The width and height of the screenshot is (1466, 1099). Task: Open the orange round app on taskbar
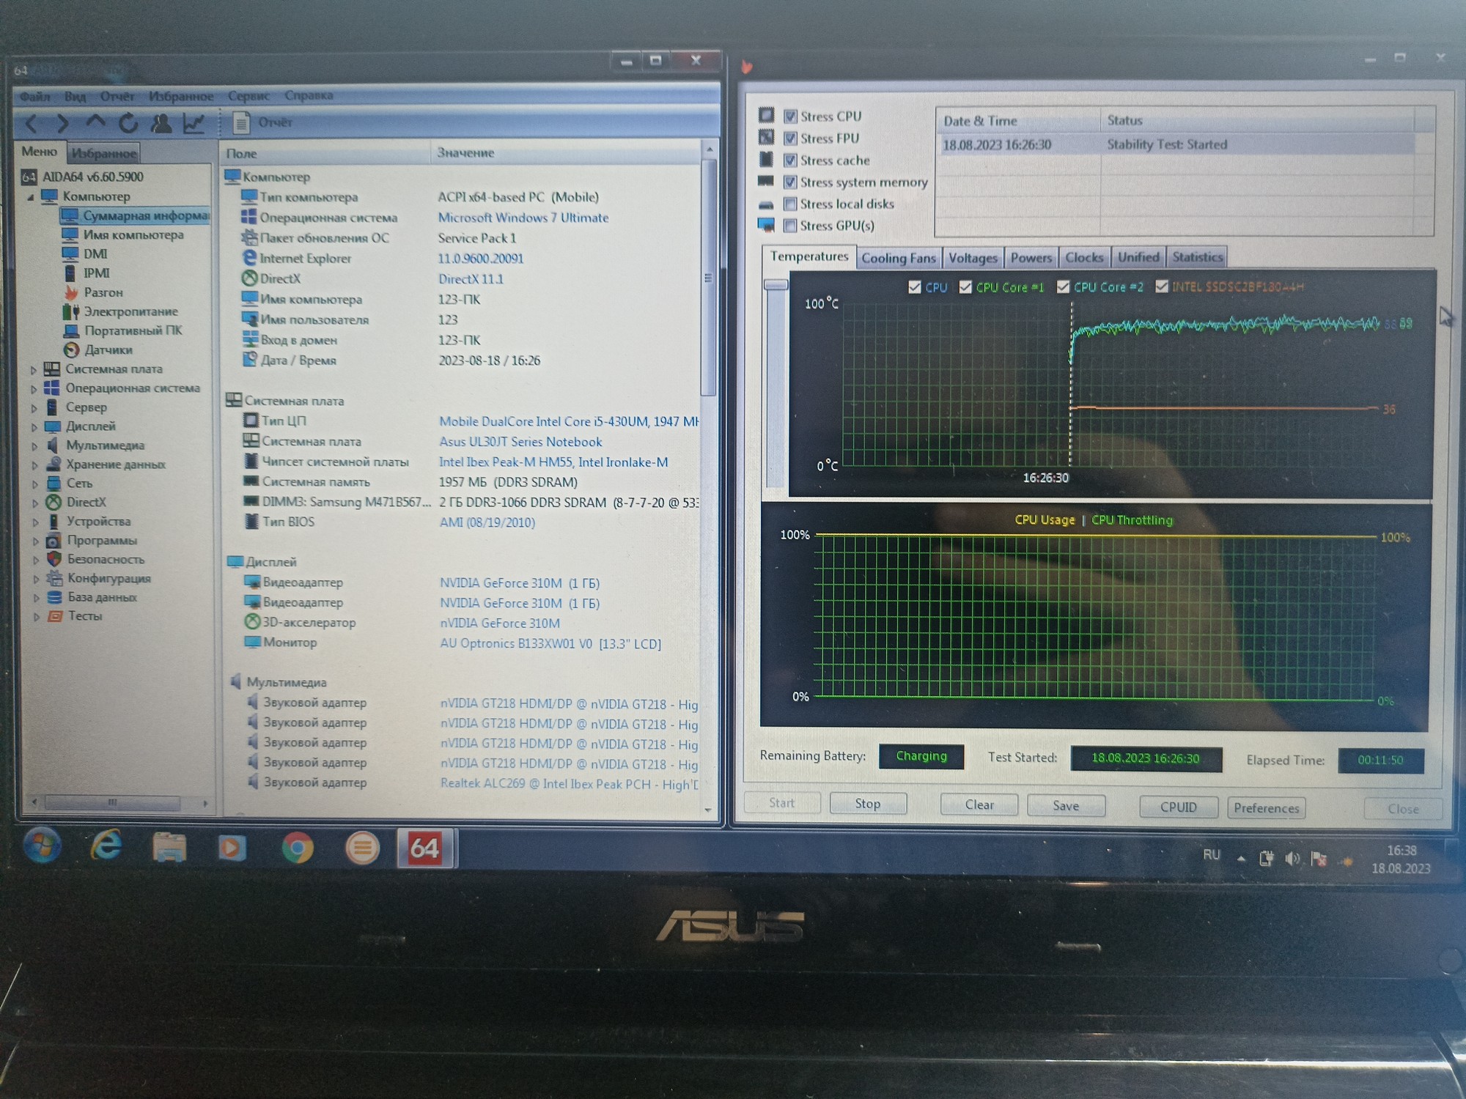pyautogui.click(x=362, y=848)
